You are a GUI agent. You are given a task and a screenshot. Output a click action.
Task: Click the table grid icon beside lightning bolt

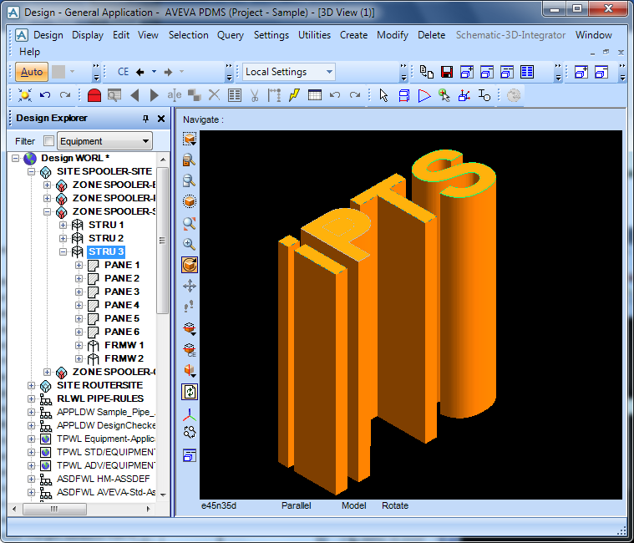315,95
